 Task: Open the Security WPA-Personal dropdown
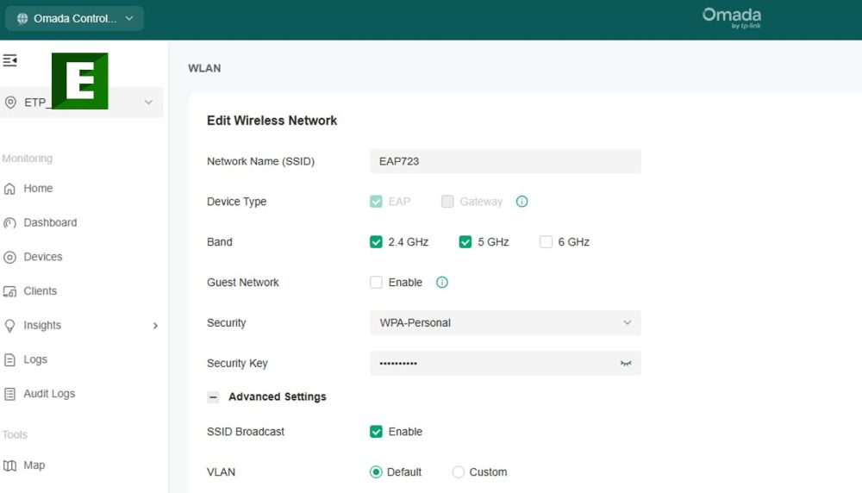click(x=505, y=322)
